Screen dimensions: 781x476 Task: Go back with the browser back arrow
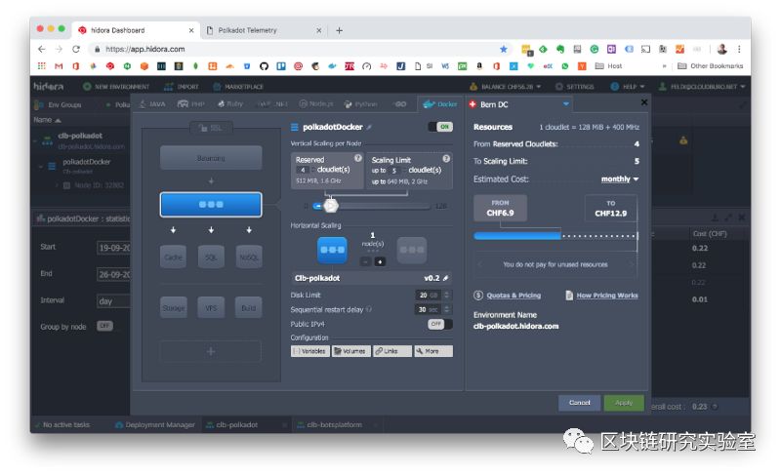coord(42,49)
